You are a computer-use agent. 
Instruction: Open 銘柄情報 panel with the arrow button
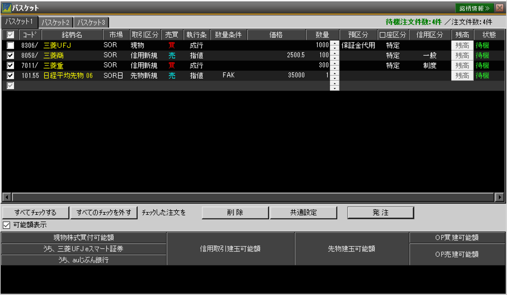click(x=474, y=8)
